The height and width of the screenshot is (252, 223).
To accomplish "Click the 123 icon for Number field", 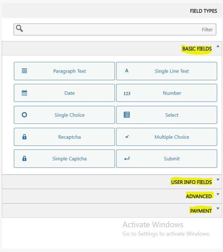I will click(127, 93).
